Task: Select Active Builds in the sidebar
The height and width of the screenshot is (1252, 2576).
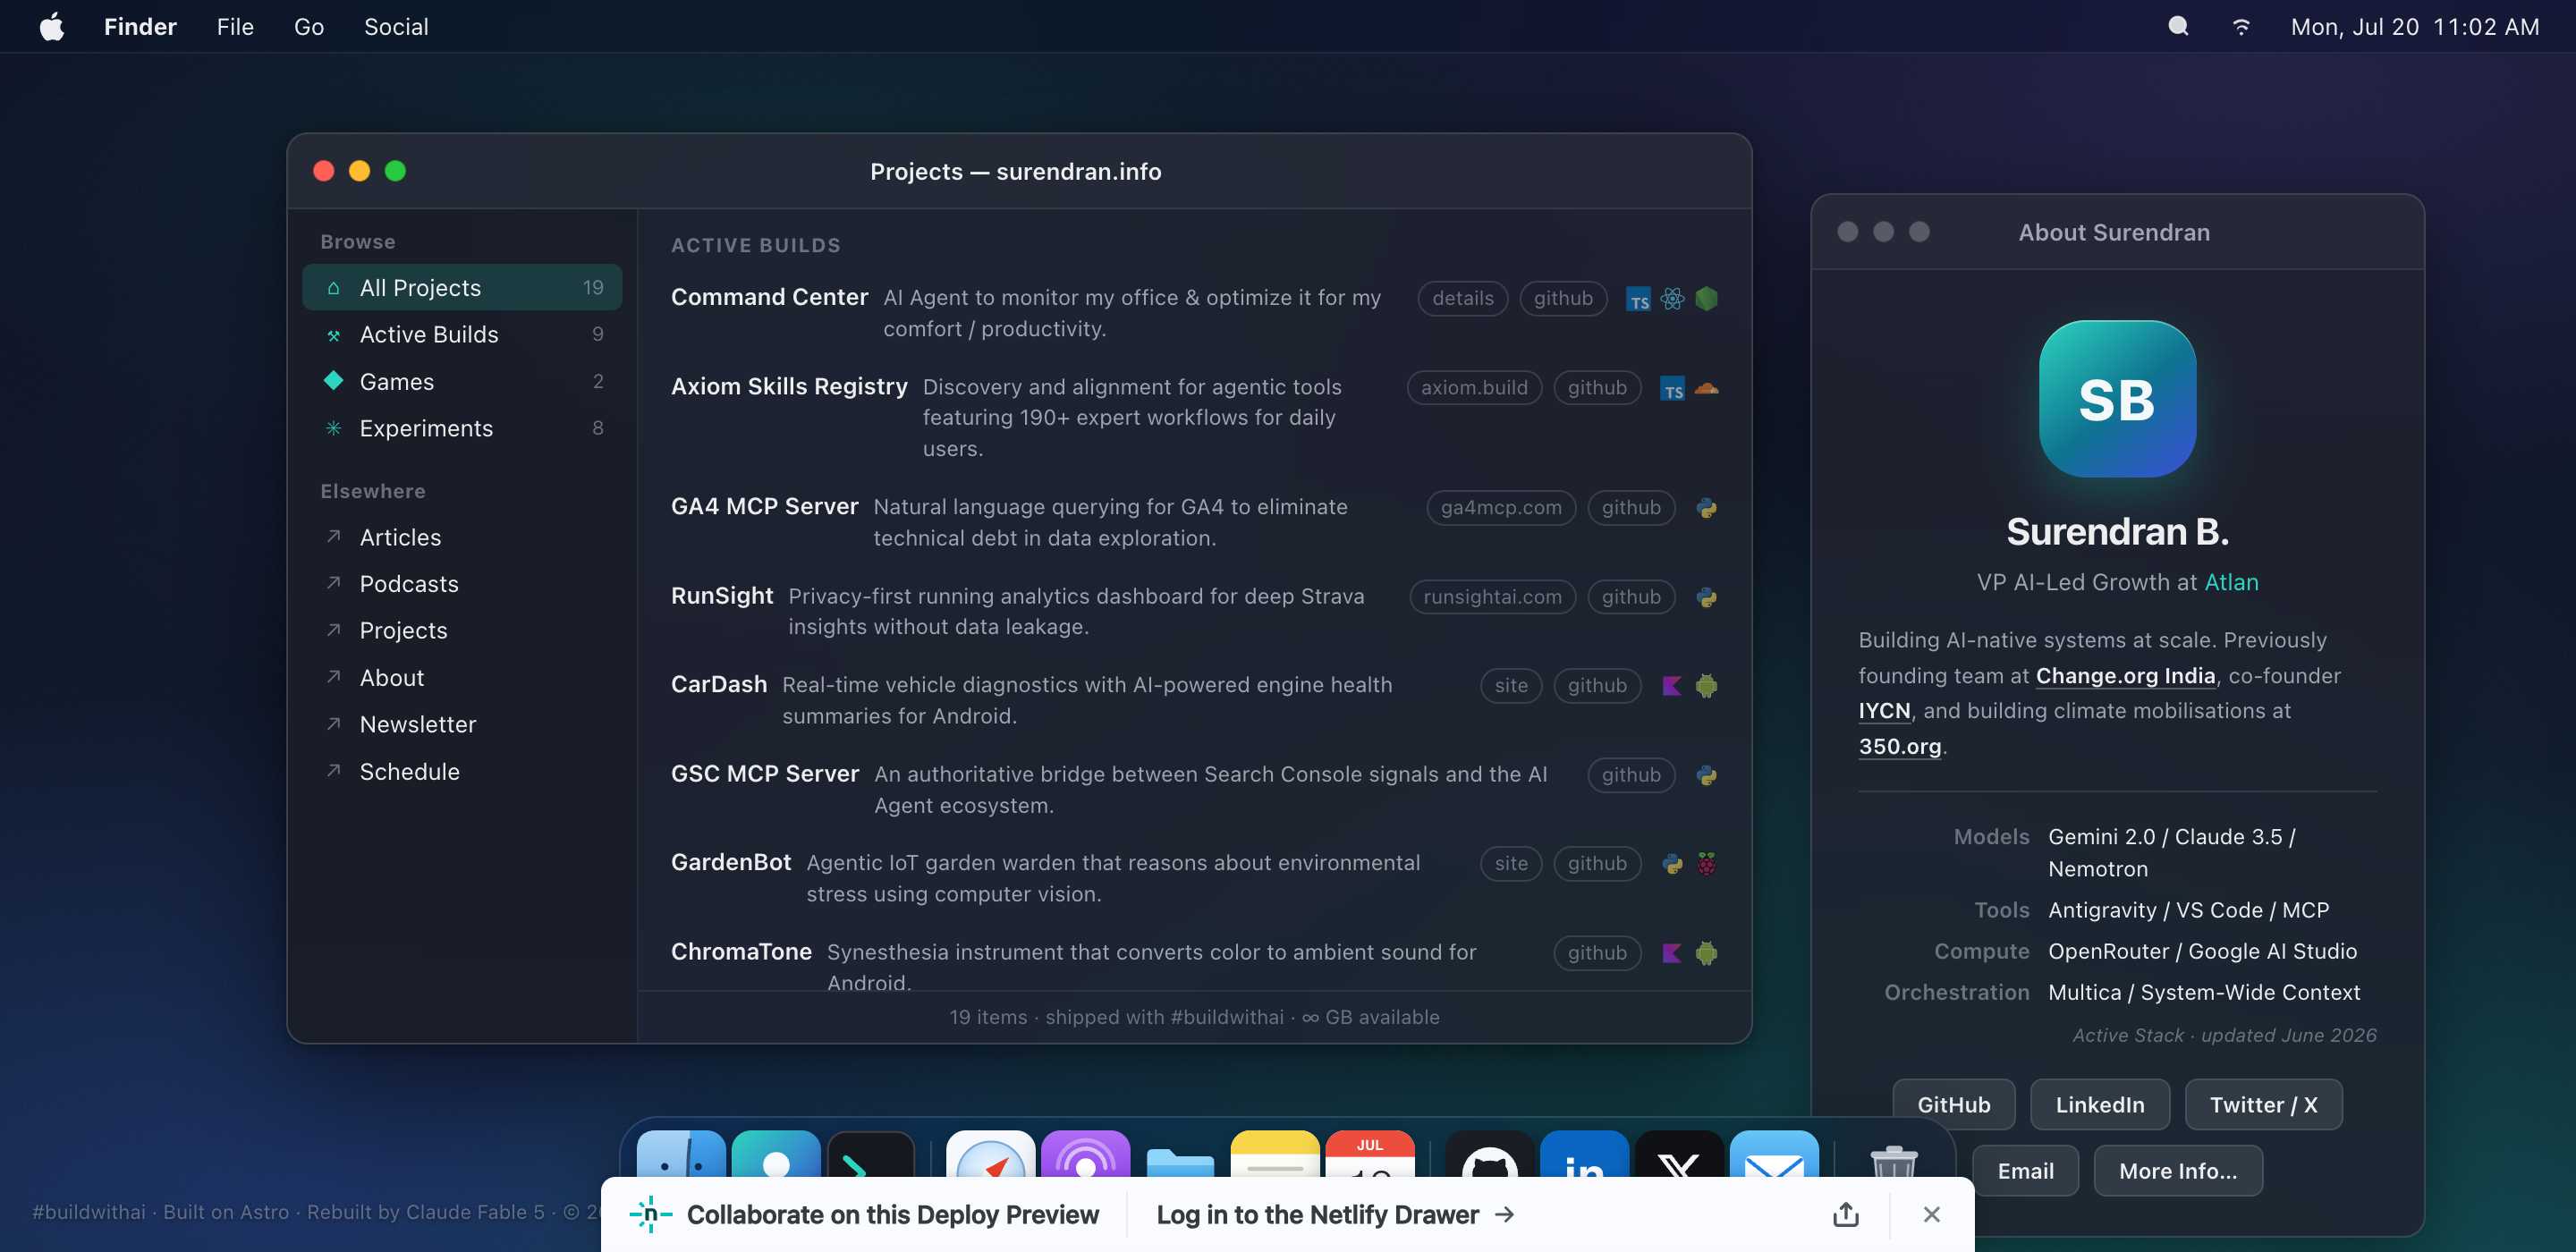Action: tap(462, 335)
